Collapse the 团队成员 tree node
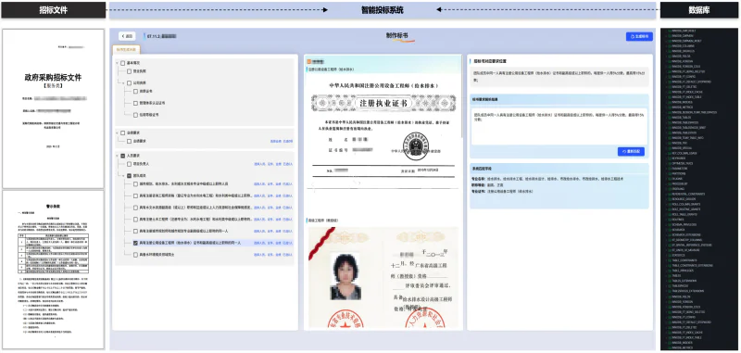The width and height of the screenshot is (741, 353). pyautogui.click(x=123, y=176)
